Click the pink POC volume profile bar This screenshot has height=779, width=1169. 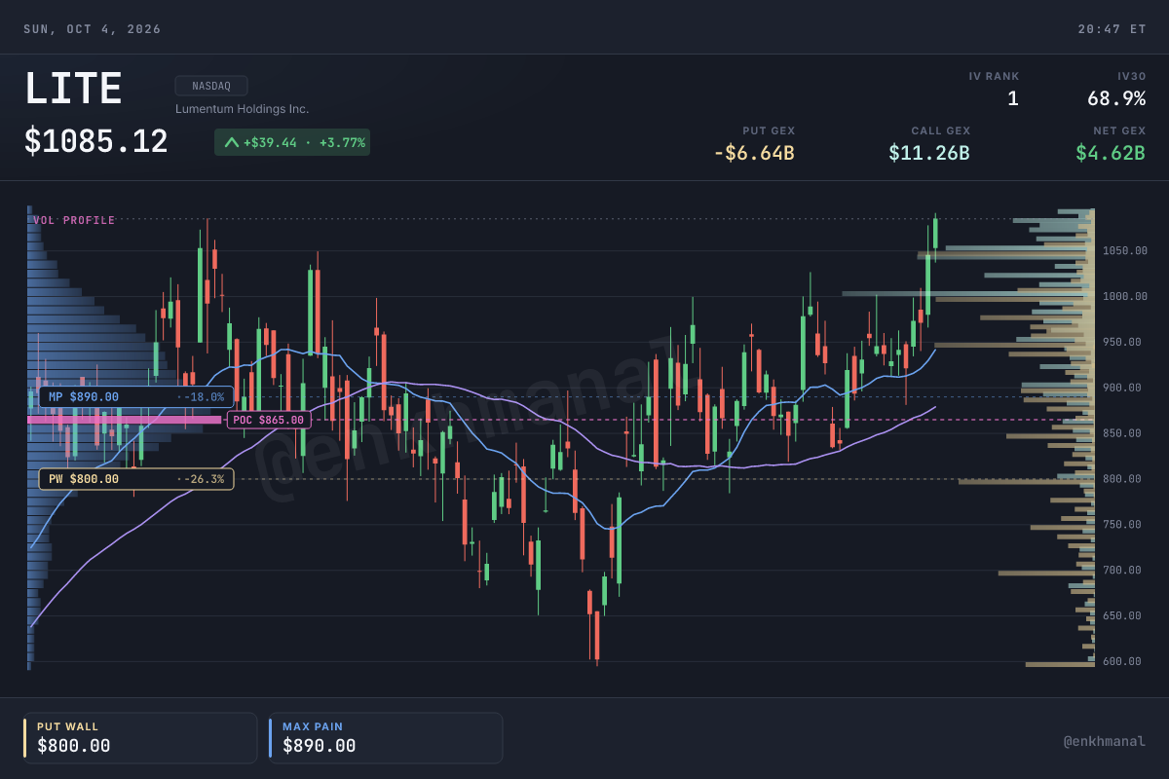point(124,420)
